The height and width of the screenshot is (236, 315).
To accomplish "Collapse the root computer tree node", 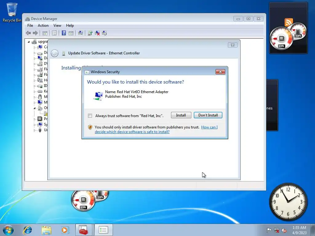I will tap(29, 42).
